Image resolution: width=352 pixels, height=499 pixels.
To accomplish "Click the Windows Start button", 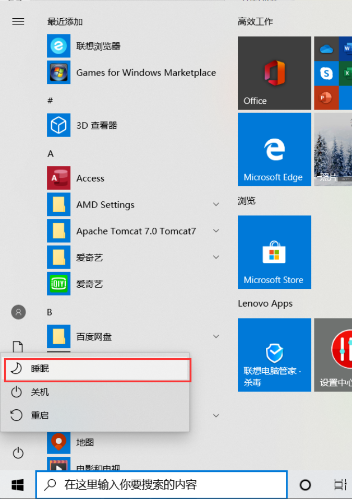I will [x=18, y=485].
